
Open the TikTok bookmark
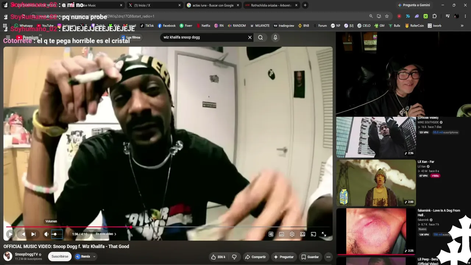(147, 26)
